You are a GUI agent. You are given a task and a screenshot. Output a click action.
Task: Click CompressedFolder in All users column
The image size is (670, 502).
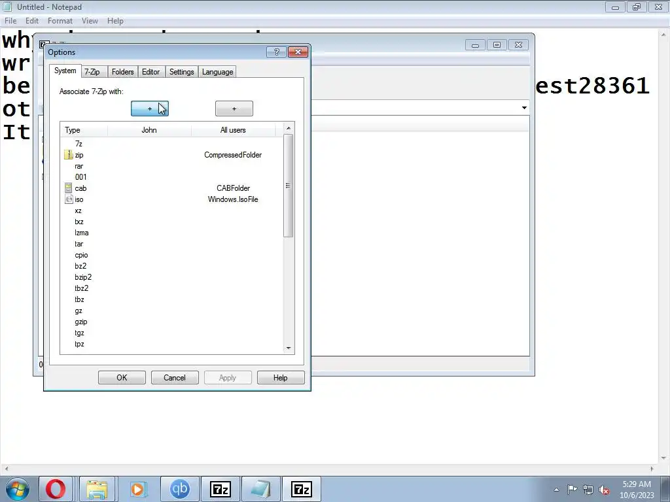(233, 154)
